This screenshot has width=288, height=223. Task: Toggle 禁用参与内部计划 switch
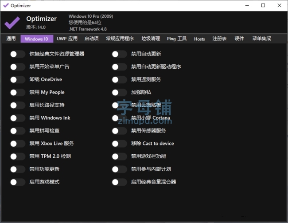[x=119, y=169]
